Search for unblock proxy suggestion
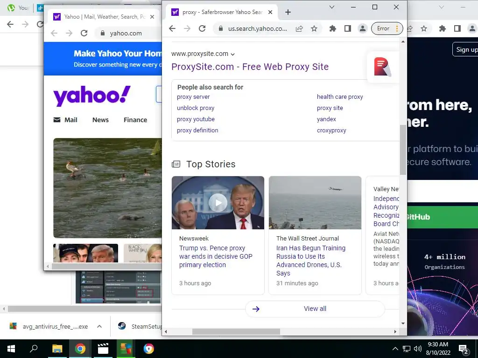 coord(196,108)
